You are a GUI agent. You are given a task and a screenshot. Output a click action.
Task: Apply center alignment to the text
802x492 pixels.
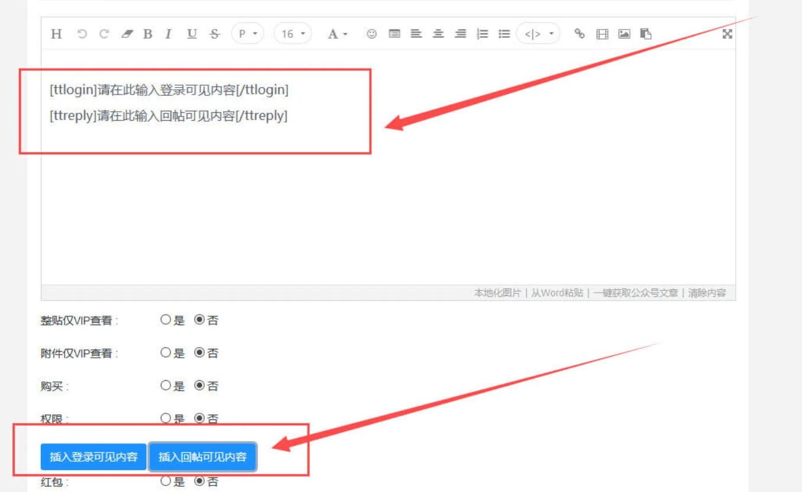(x=438, y=34)
